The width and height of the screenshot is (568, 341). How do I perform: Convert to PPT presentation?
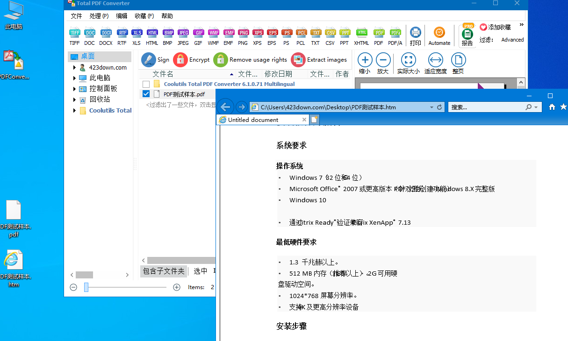coord(345,36)
